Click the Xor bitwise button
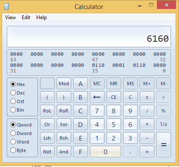This screenshot has width=179, height=167. [64, 124]
